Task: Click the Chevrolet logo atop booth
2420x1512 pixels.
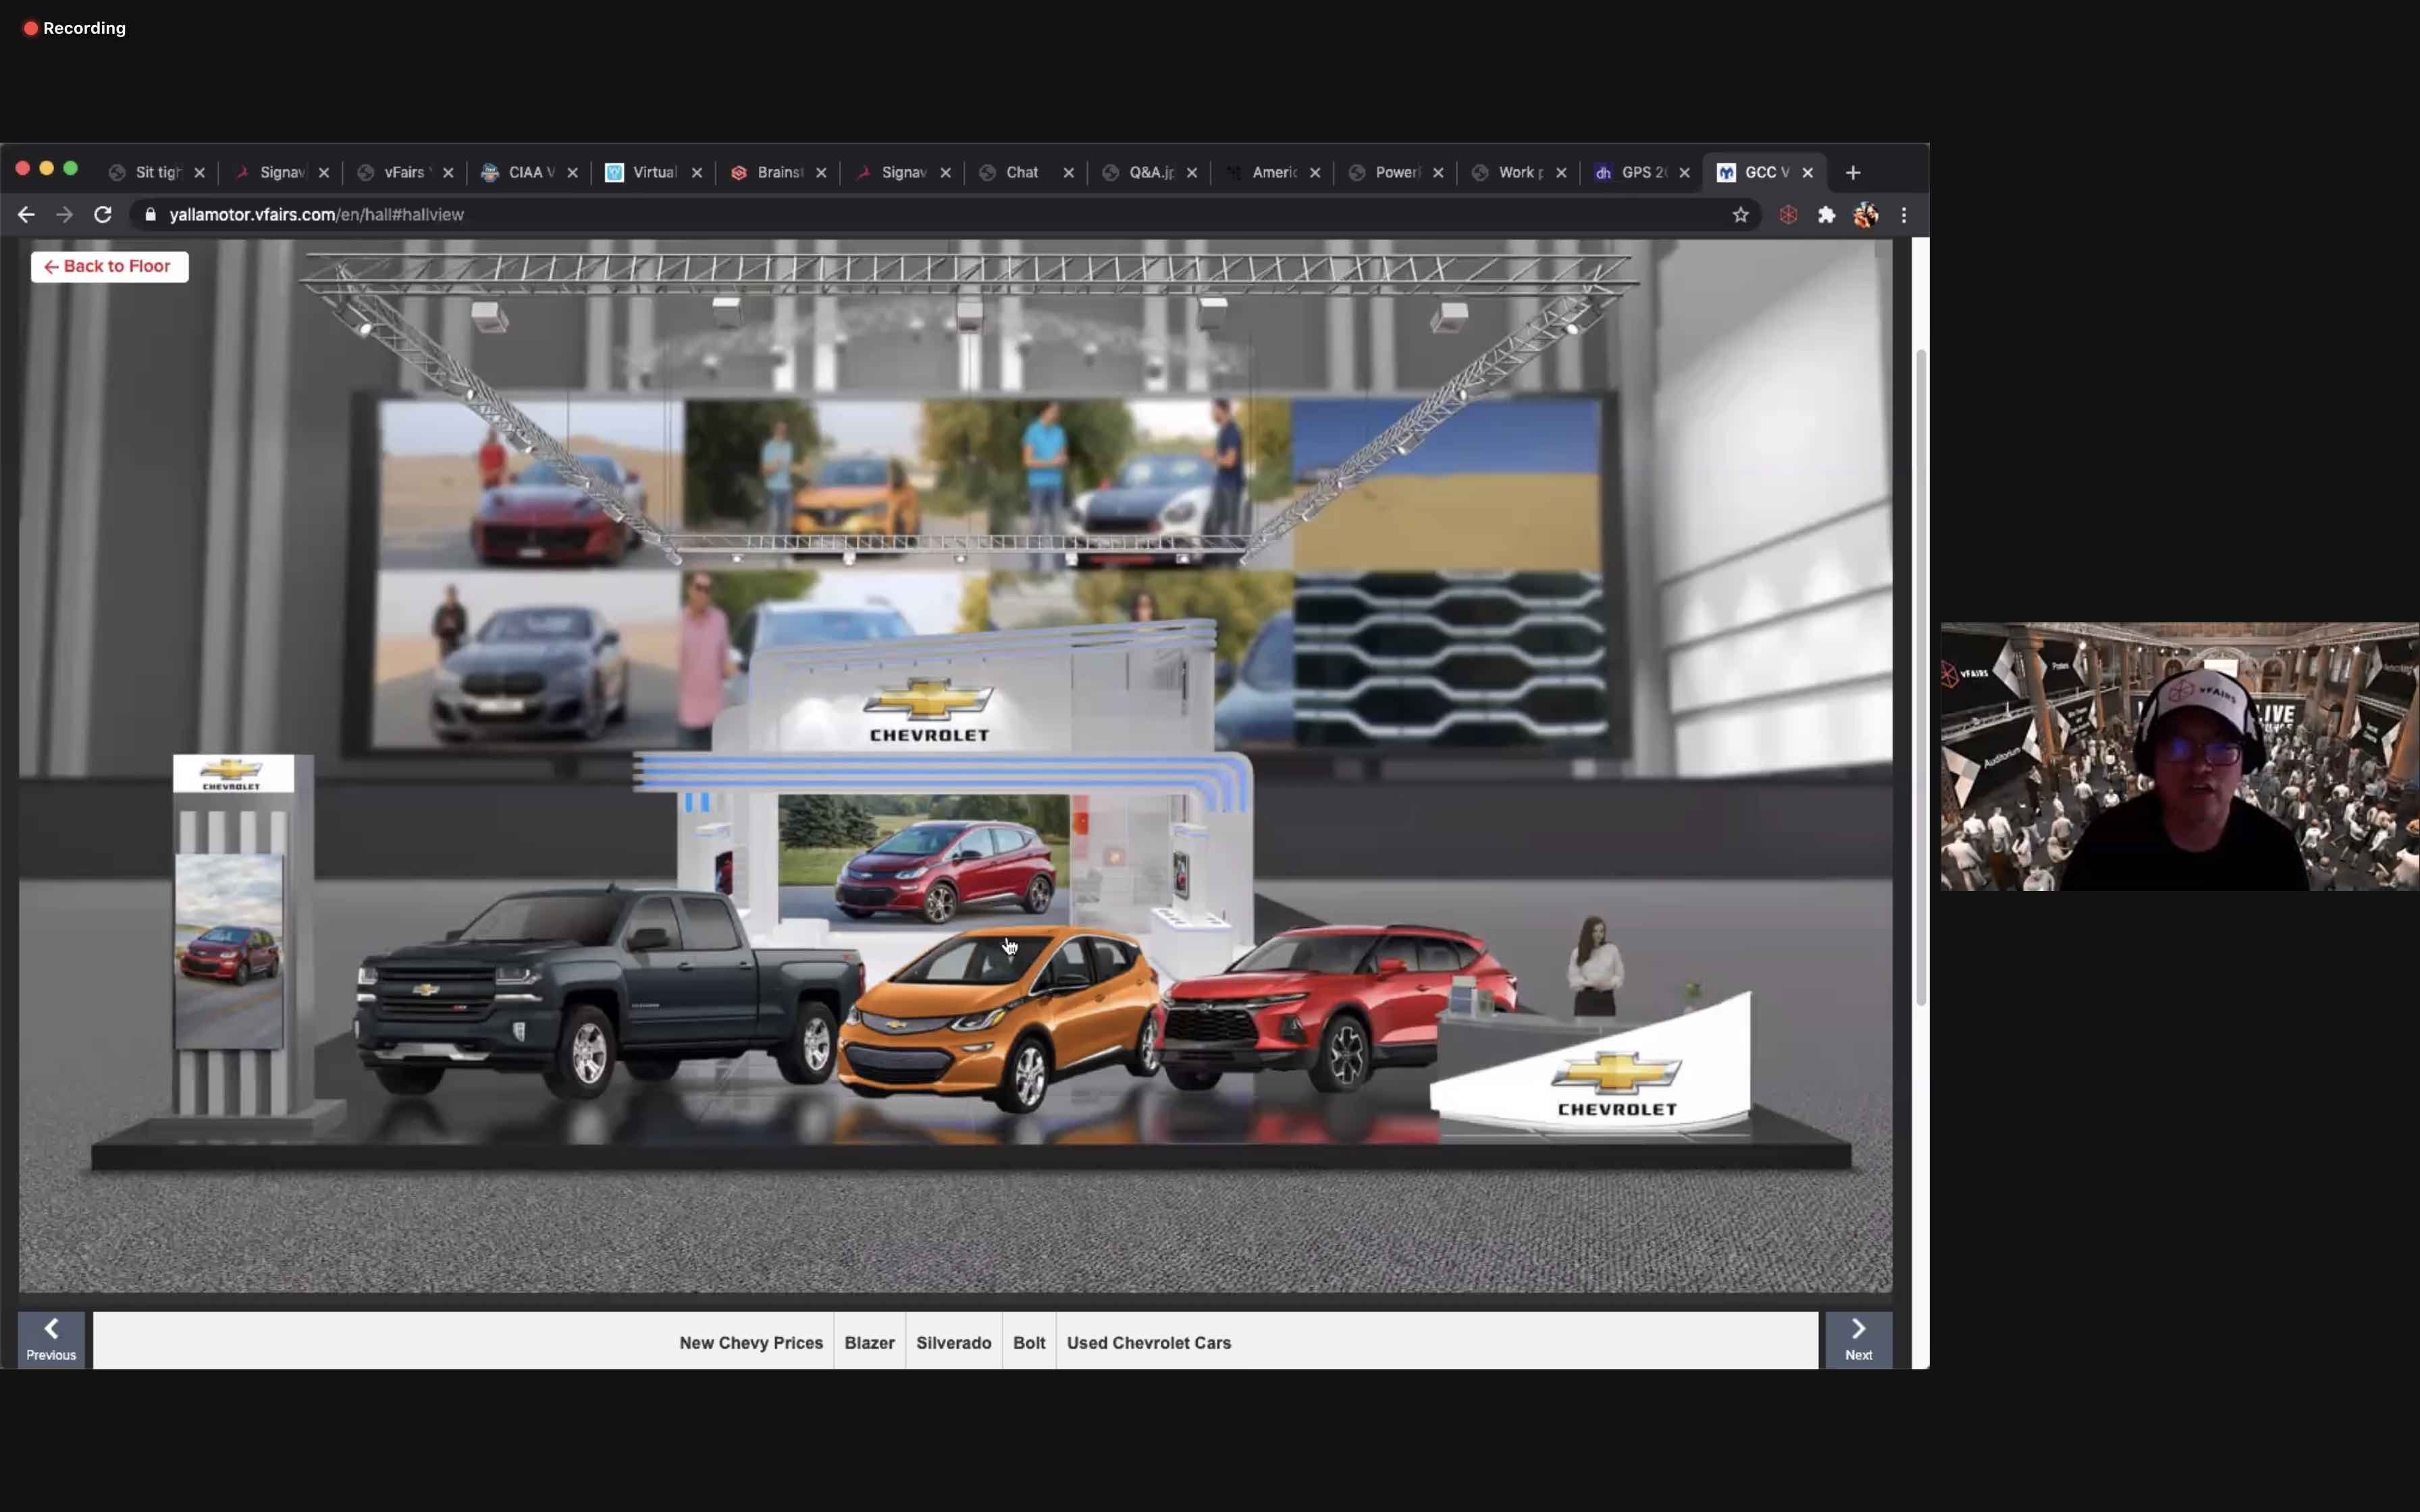Action: 929,711
